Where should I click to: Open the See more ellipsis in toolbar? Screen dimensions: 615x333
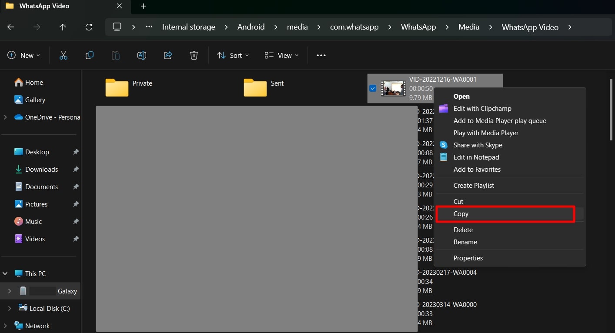[x=321, y=55]
